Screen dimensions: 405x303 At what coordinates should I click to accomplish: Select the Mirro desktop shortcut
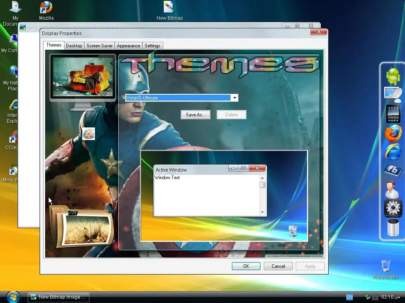[10, 173]
